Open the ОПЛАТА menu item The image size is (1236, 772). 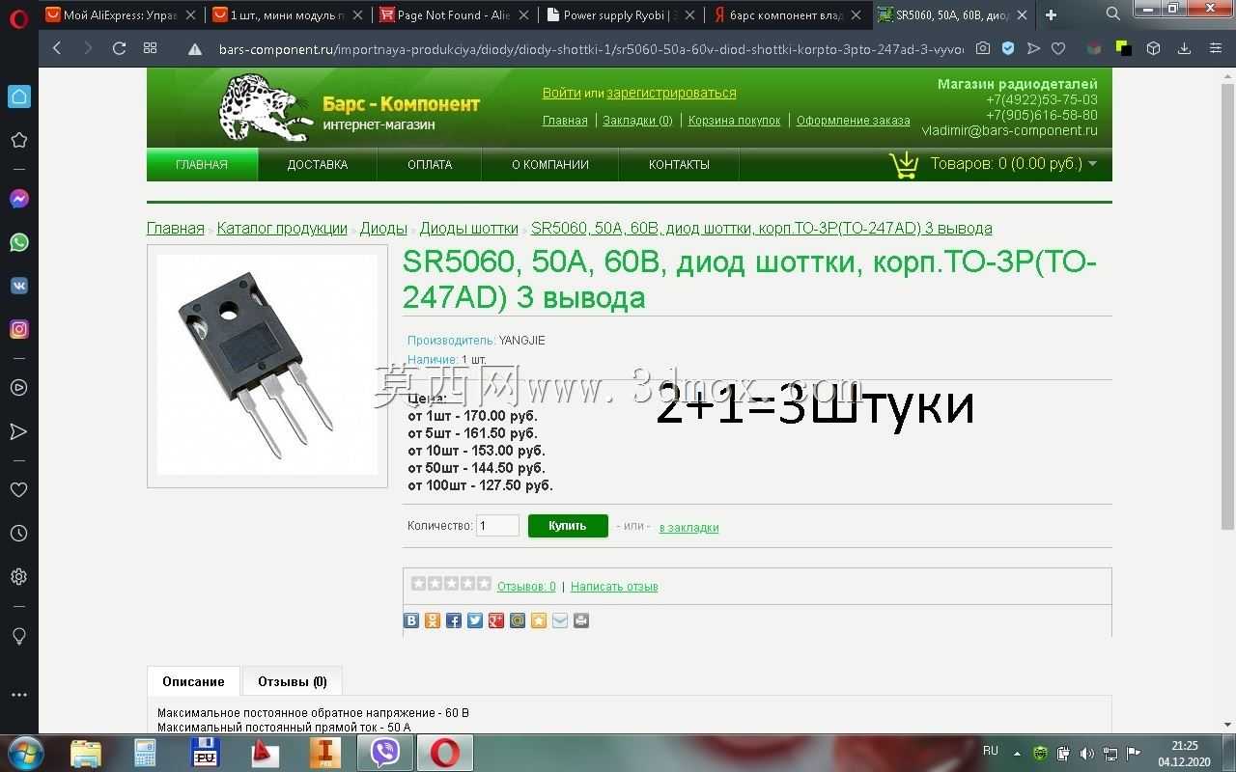(430, 164)
